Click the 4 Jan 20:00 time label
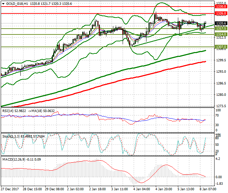 click(x=164, y=189)
